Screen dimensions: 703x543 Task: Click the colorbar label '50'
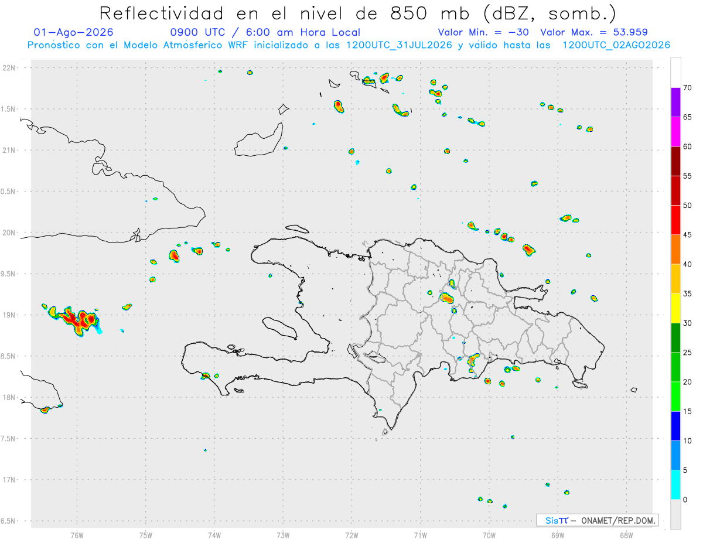tap(688, 205)
